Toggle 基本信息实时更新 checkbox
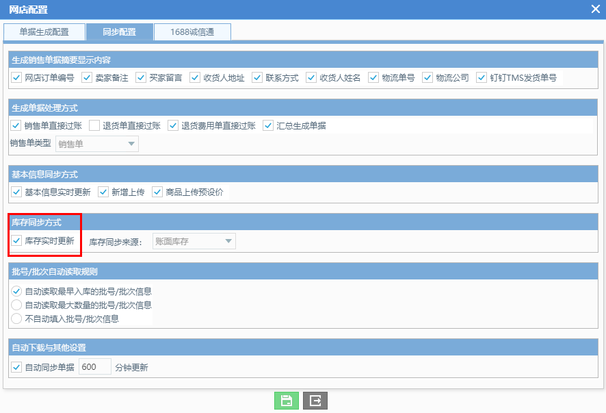 coord(16,192)
